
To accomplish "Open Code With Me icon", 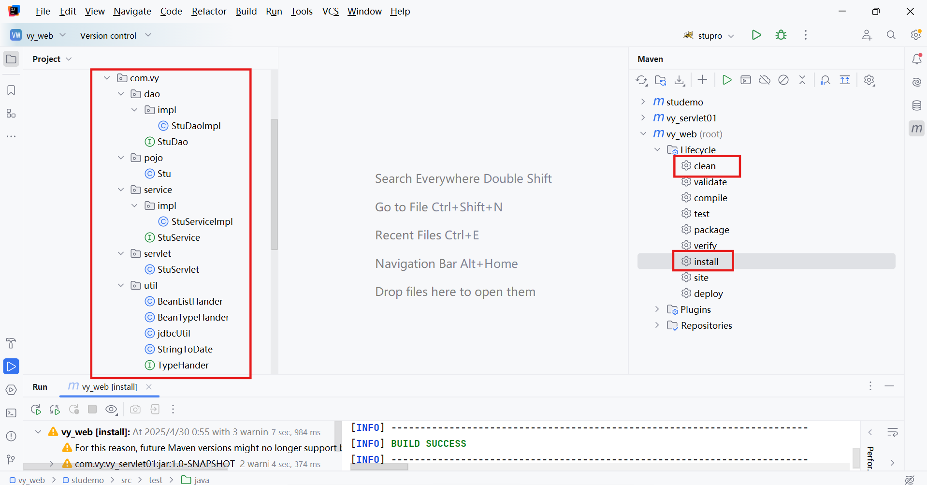I will coord(867,35).
